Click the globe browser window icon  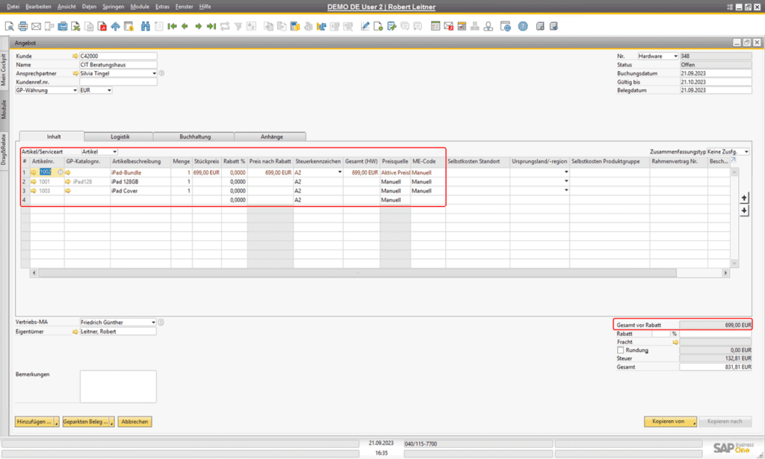coord(506,26)
